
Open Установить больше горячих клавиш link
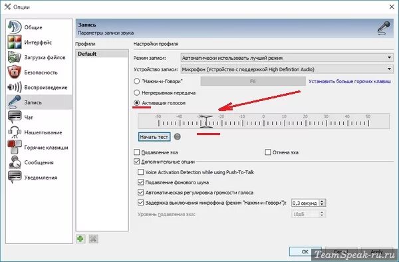point(350,81)
